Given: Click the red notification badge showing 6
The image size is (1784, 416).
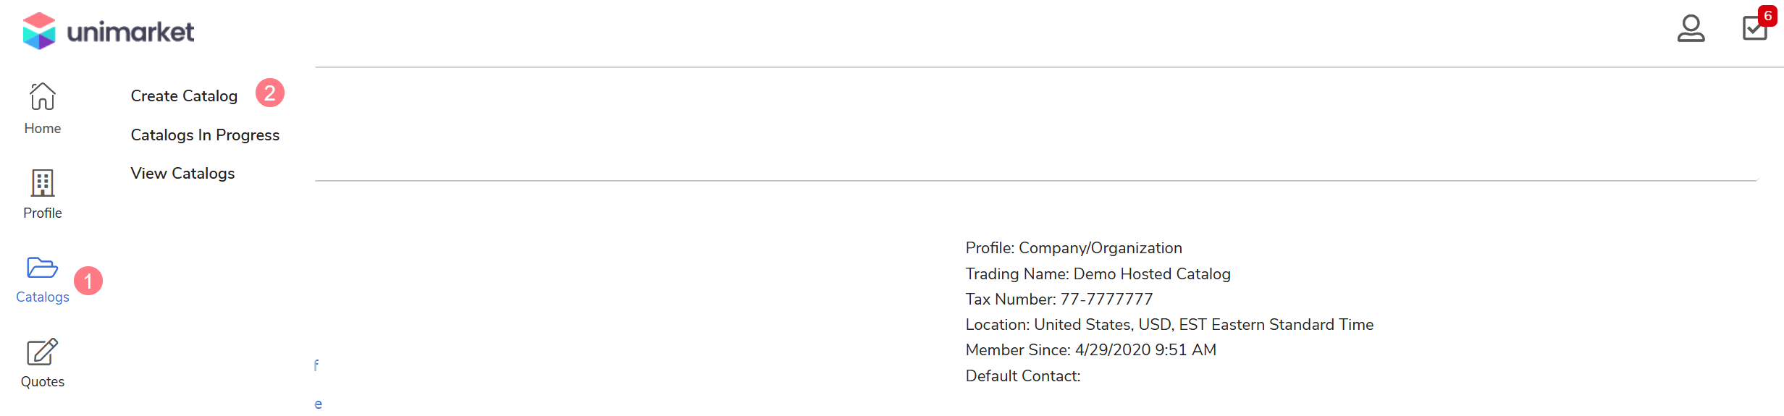Looking at the screenshot, I should 1767,16.
